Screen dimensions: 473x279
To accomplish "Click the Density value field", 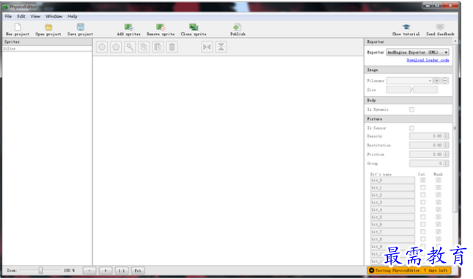I will [x=426, y=136].
